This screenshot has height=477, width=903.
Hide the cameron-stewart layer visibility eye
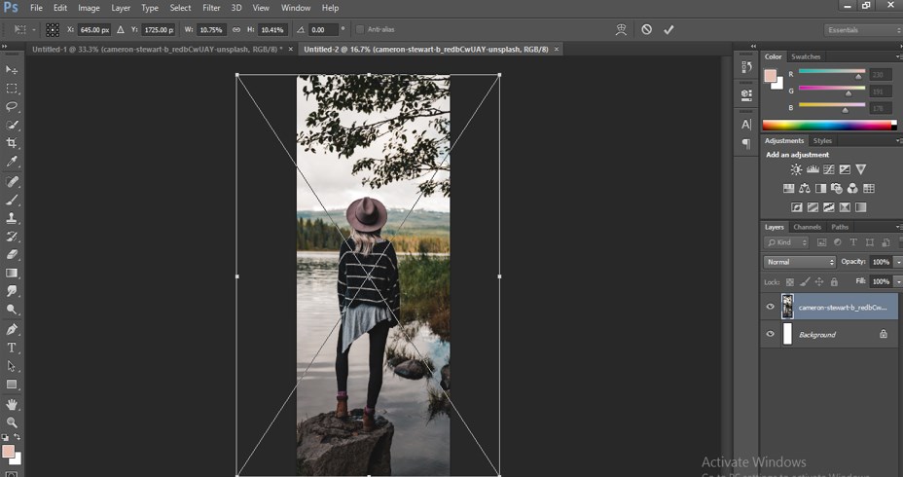pyautogui.click(x=770, y=307)
